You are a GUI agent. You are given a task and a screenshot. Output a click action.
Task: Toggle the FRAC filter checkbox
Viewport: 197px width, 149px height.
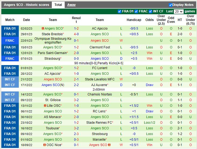136,11
